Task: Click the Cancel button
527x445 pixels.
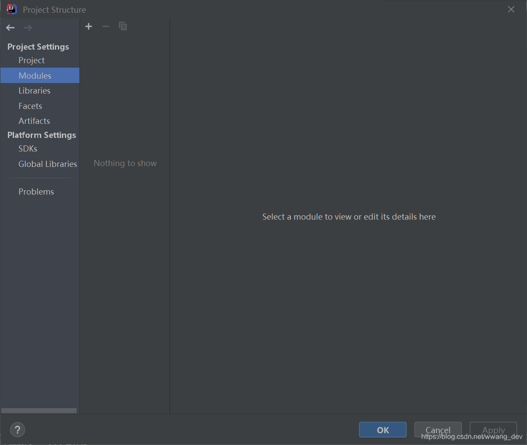Action: point(438,430)
